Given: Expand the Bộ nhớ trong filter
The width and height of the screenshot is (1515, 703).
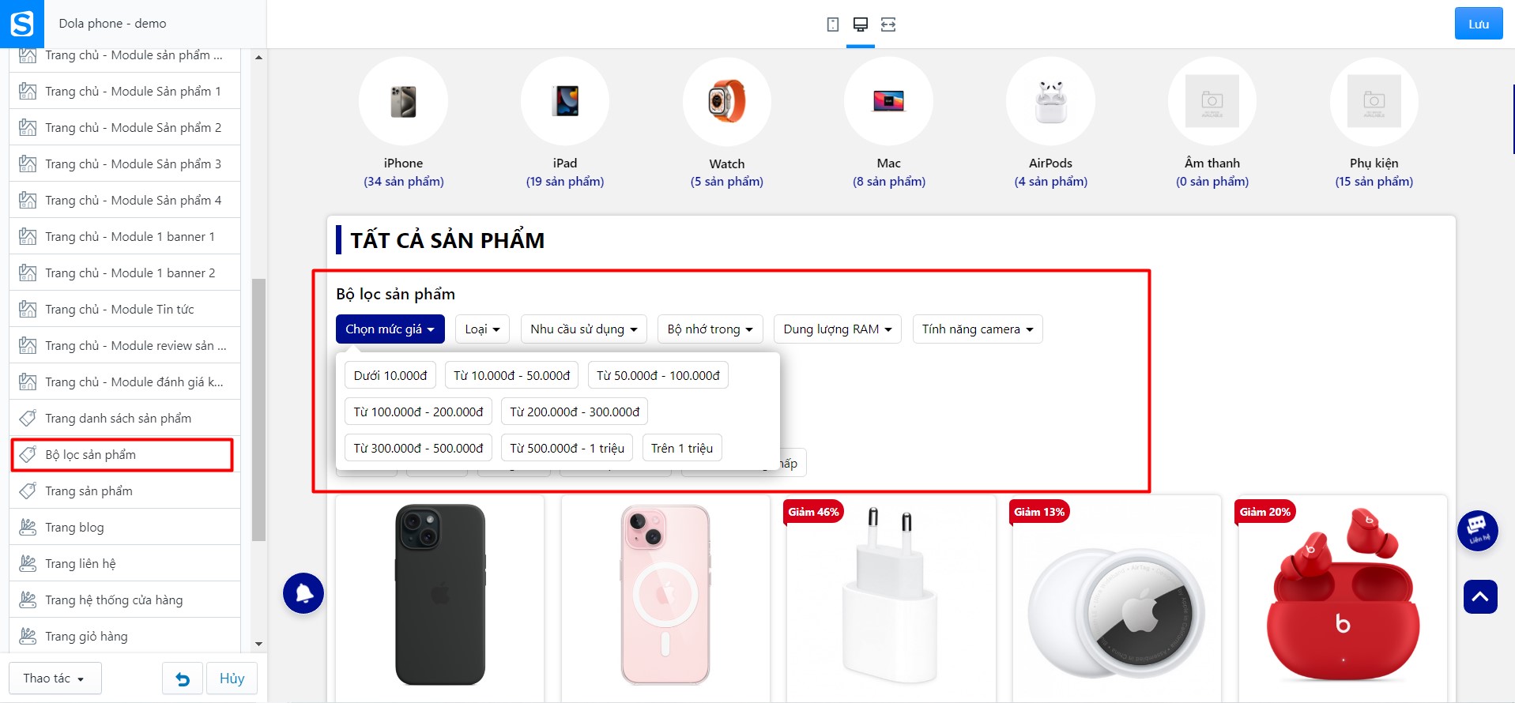Looking at the screenshot, I should (x=710, y=329).
